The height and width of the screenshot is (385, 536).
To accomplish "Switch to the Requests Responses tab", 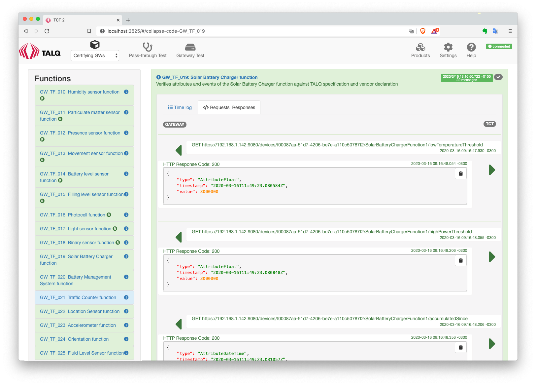I will point(229,107).
